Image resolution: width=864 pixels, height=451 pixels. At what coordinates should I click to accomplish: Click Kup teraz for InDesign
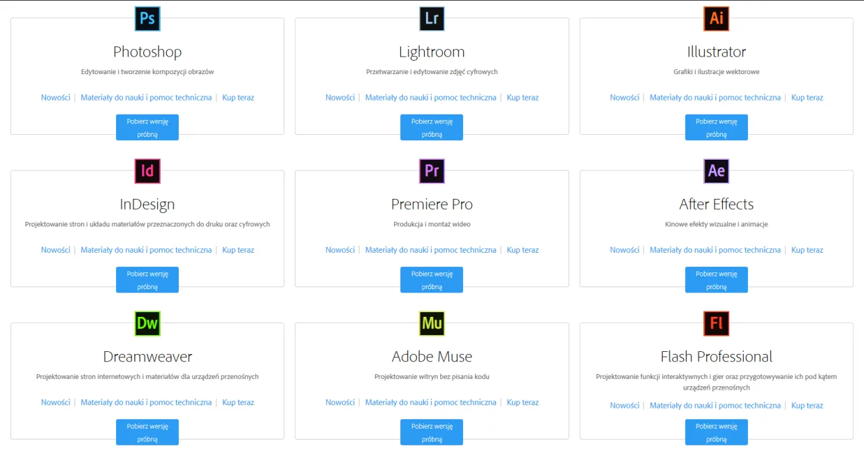(238, 250)
